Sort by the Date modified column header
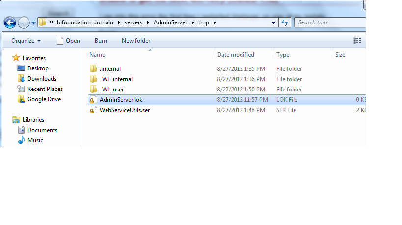Image resolution: width=402 pixels, height=225 pixels. coord(236,55)
